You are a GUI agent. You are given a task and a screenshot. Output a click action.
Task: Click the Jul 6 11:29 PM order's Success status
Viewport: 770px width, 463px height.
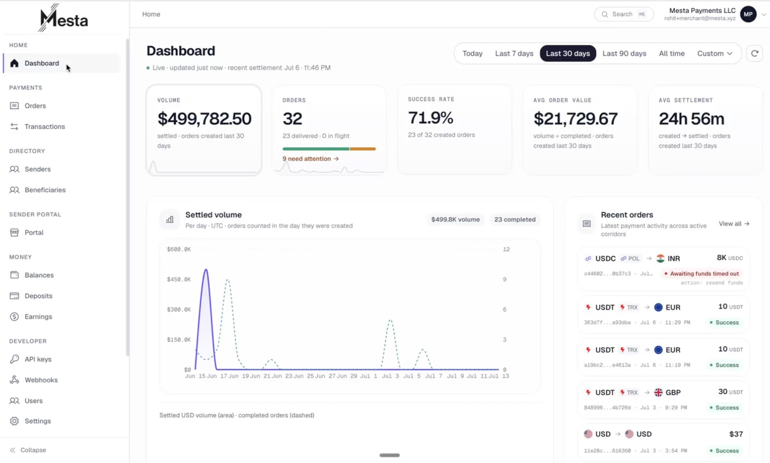pyautogui.click(x=724, y=322)
